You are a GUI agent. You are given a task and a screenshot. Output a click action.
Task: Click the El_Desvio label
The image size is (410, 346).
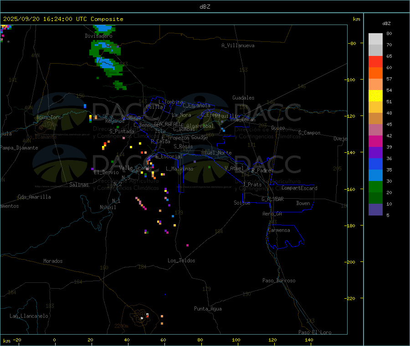click(106, 172)
